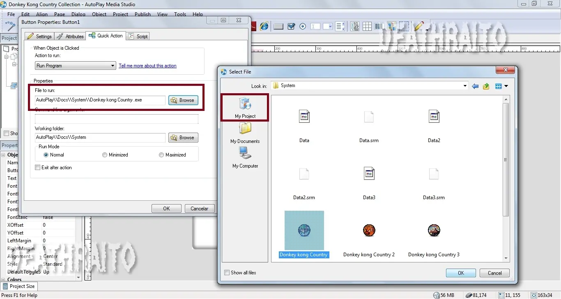Viewport: 561px width, 299px height.
Task: Collapse the page node in project tree
Action: tap(7, 57)
